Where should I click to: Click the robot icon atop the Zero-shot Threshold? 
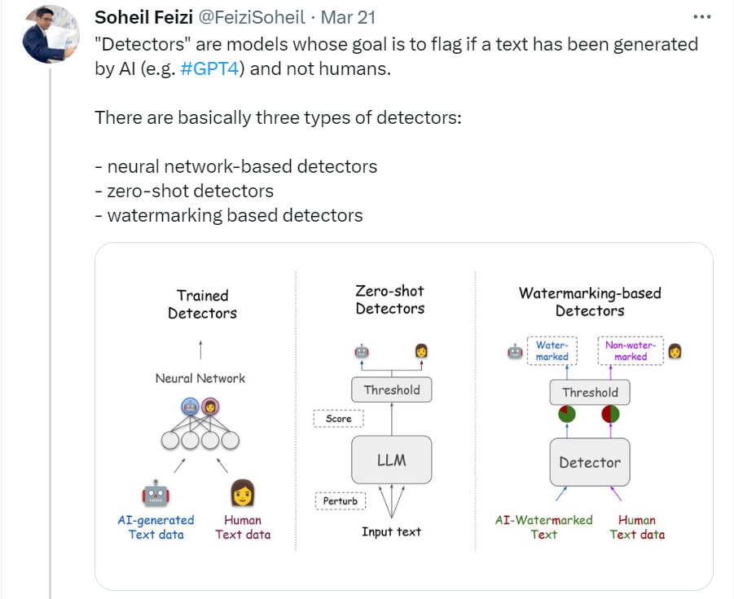[362, 351]
